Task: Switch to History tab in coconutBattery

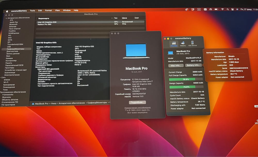Action: [x=183, y=44]
